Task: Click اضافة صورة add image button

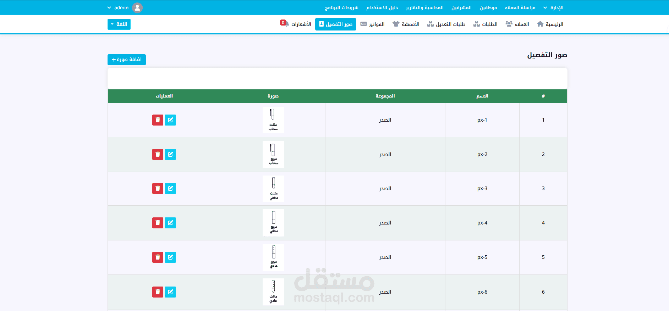Action: coord(127,60)
